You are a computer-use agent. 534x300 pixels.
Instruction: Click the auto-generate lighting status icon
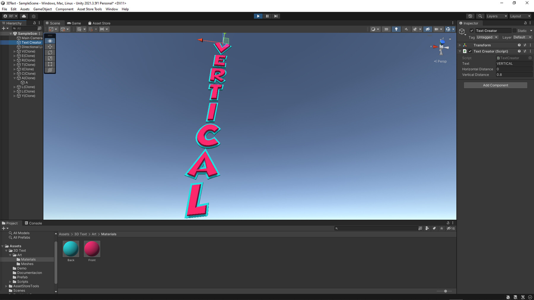pyautogui.click(x=523, y=297)
